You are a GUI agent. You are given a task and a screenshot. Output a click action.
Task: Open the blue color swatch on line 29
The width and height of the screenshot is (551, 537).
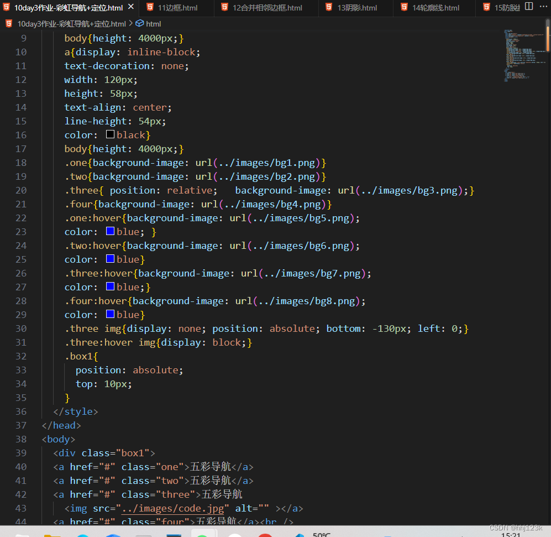[x=111, y=314]
